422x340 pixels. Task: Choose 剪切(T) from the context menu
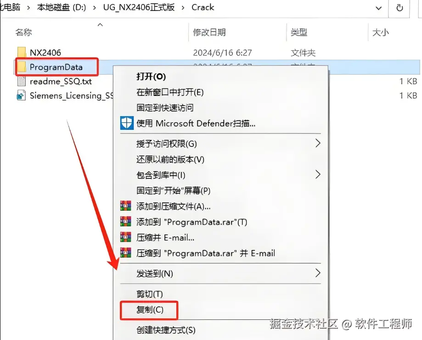click(149, 294)
